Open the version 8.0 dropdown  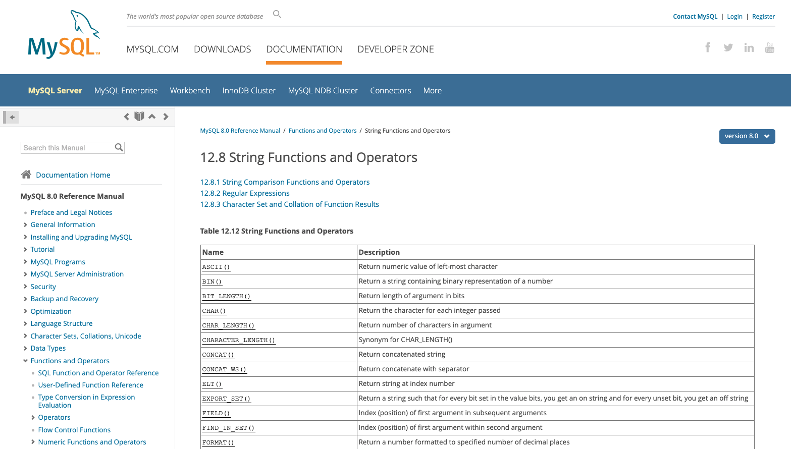(x=747, y=136)
